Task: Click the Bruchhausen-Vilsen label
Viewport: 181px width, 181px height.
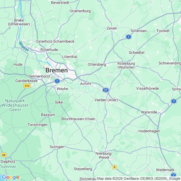Action: [x=78, y=119]
